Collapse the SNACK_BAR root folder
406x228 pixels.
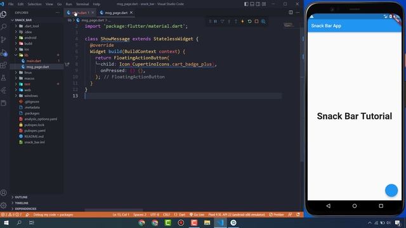pyautogui.click(x=23, y=20)
